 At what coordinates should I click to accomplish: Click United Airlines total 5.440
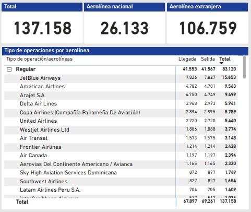pyautogui.click(x=230, y=121)
